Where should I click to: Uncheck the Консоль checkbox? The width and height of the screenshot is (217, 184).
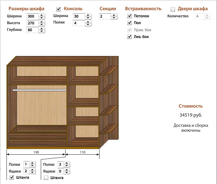(58, 9)
